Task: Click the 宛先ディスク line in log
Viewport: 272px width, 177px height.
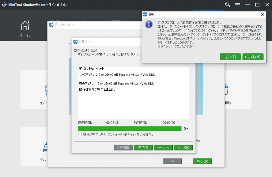Action: (116, 84)
